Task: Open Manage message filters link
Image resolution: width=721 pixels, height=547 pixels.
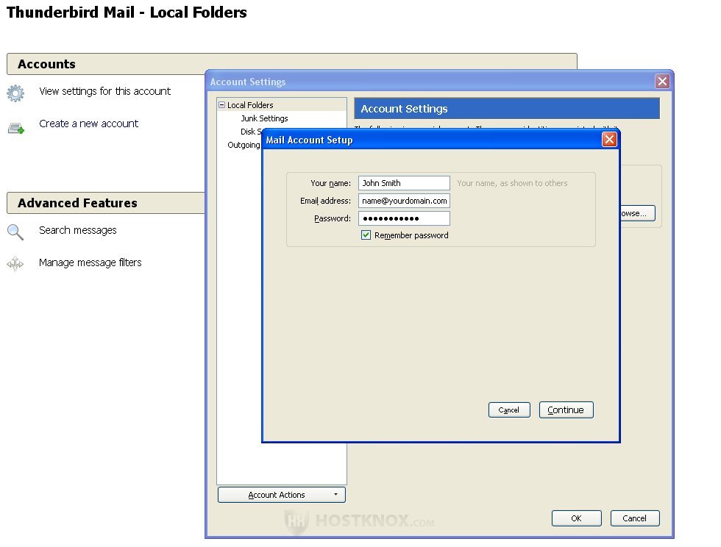Action: tap(90, 262)
